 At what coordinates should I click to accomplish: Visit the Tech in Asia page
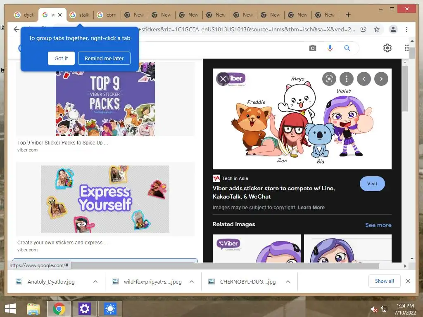(x=372, y=184)
